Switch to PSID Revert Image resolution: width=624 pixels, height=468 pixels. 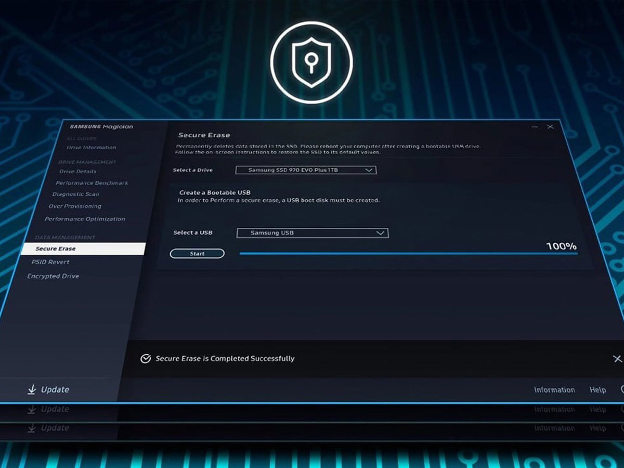[x=50, y=262]
